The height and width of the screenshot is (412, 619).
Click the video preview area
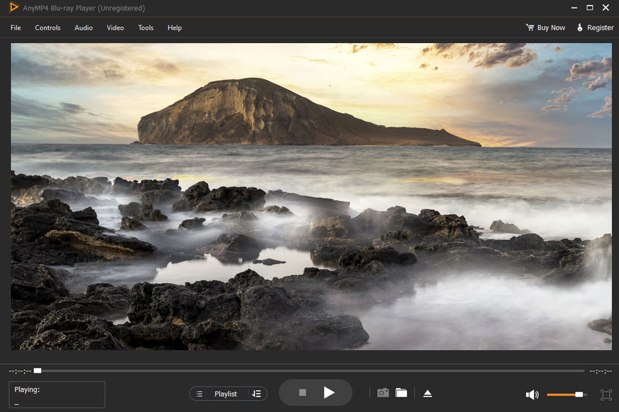point(311,196)
